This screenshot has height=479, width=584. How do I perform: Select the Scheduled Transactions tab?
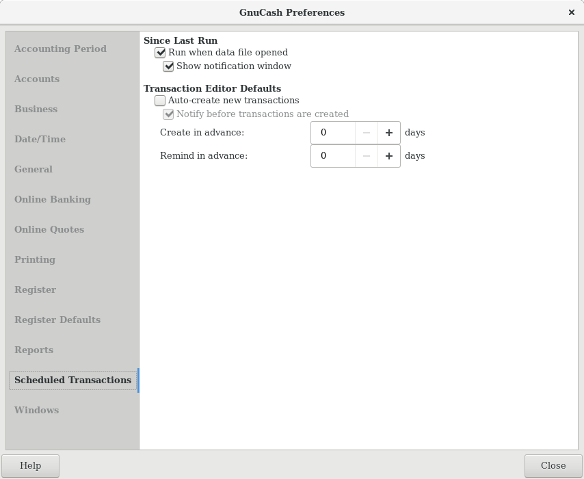(72, 380)
